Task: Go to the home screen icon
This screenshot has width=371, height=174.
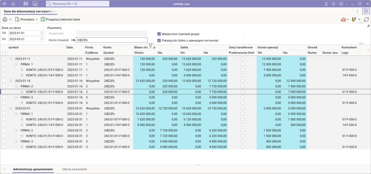Action: point(13,4)
